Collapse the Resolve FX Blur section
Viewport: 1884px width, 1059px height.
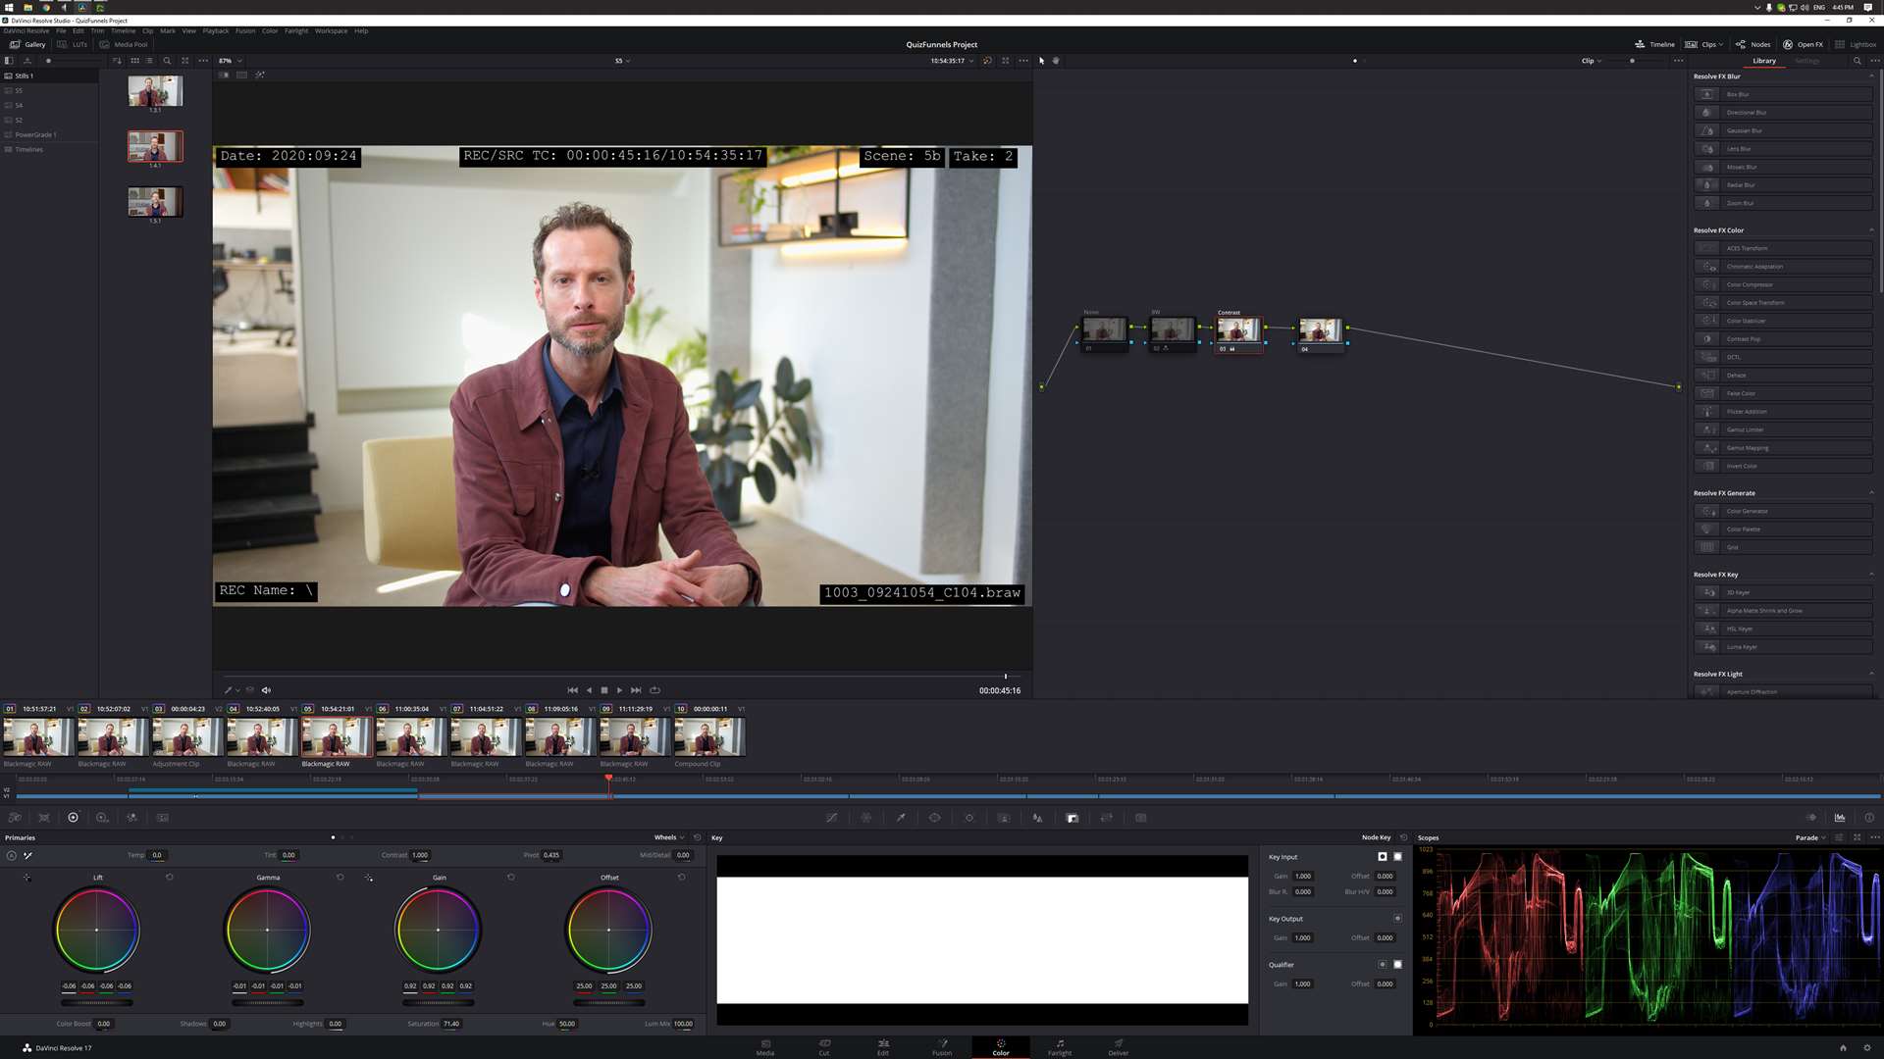pyautogui.click(x=1871, y=76)
